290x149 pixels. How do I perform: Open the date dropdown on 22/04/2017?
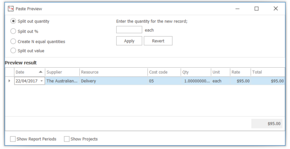click(x=41, y=81)
